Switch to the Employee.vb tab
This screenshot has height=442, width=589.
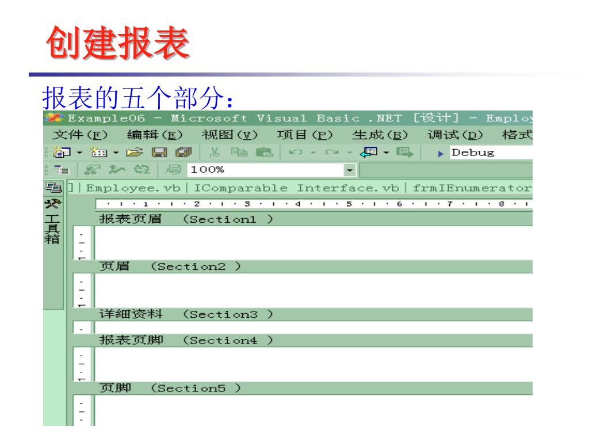133,188
